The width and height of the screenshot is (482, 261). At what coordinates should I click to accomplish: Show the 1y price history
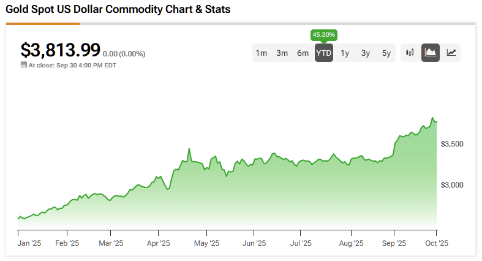(345, 53)
